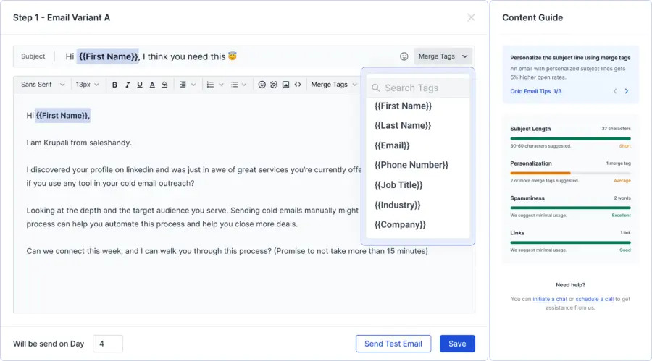Click the insert link icon

[x=274, y=85]
